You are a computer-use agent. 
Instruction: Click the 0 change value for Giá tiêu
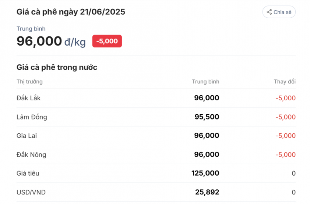tap(293, 173)
